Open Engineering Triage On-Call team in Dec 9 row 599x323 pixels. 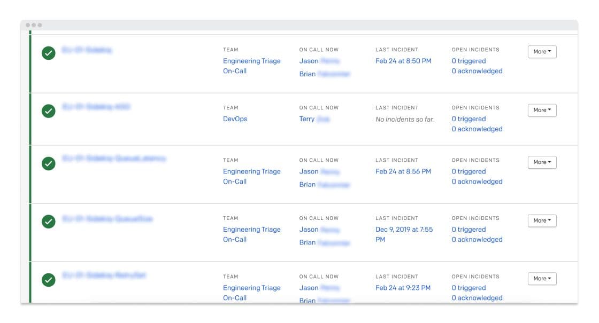click(x=251, y=234)
